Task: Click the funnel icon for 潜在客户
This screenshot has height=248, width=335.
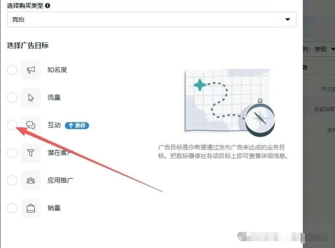Action: coord(31,153)
